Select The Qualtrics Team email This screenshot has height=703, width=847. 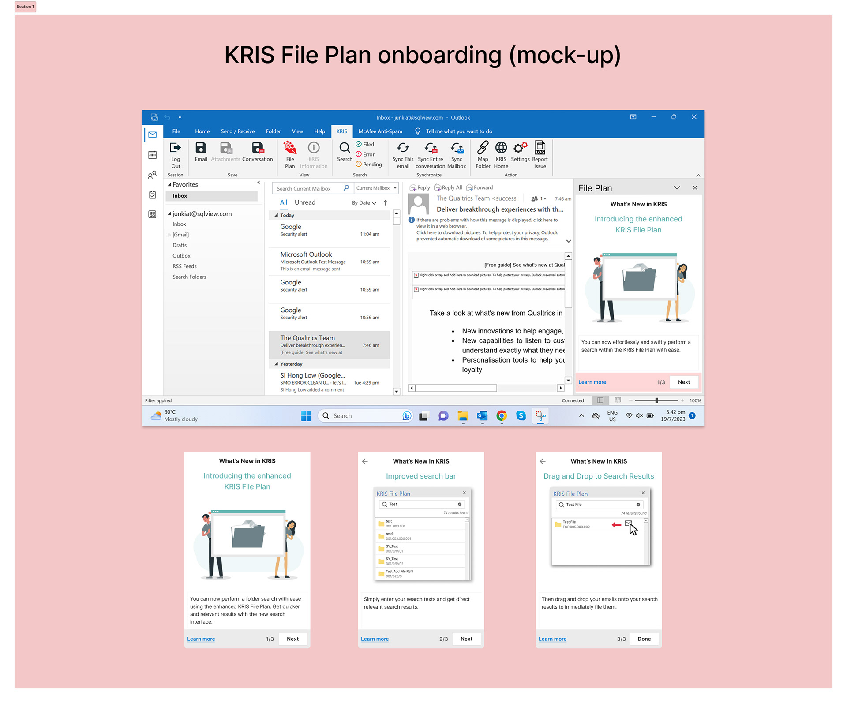point(329,345)
